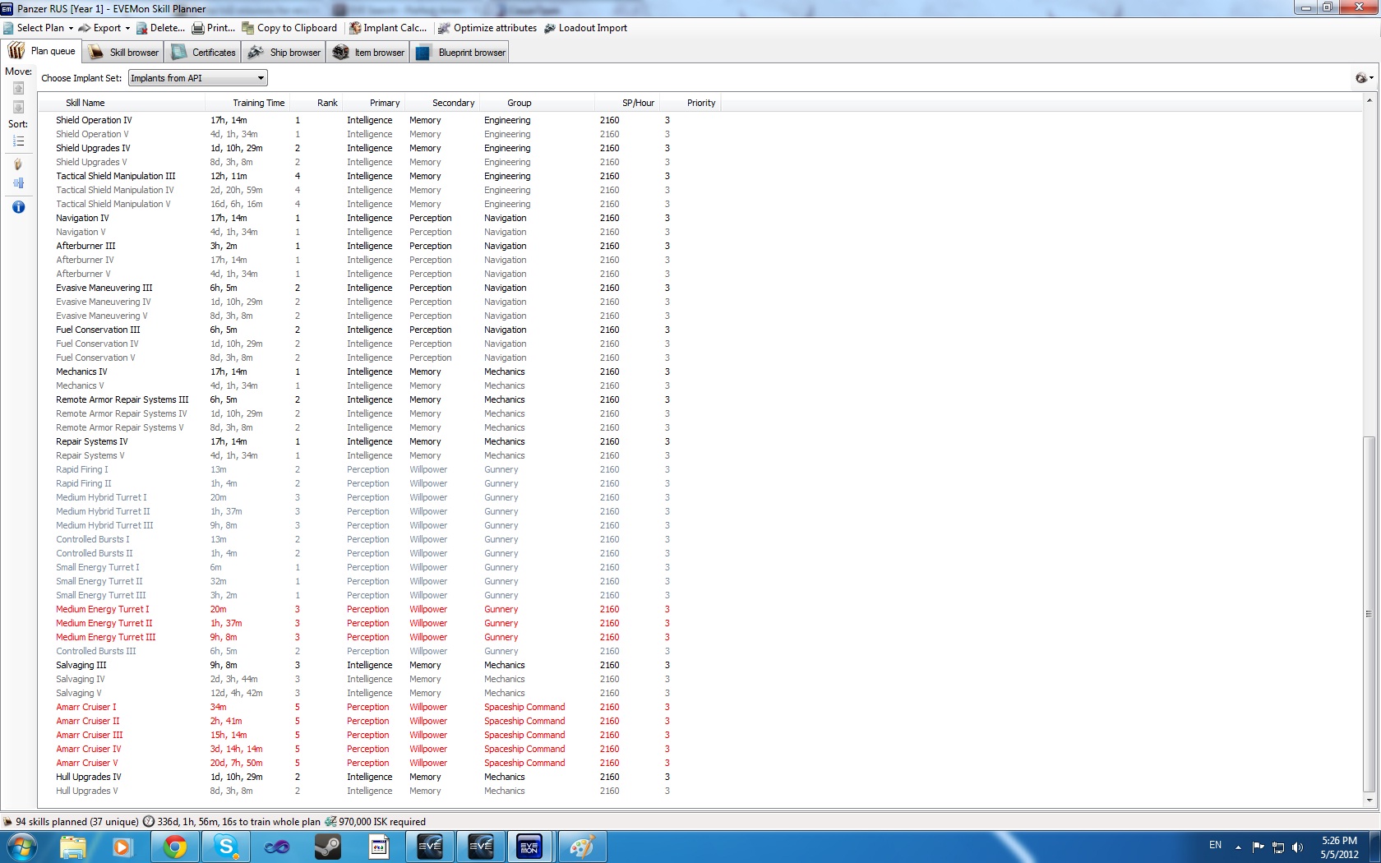
Task: Open Paint from the taskbar
Action: [x=582, y=847]
